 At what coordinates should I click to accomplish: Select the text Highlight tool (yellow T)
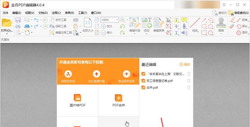(x=176, y=20)
